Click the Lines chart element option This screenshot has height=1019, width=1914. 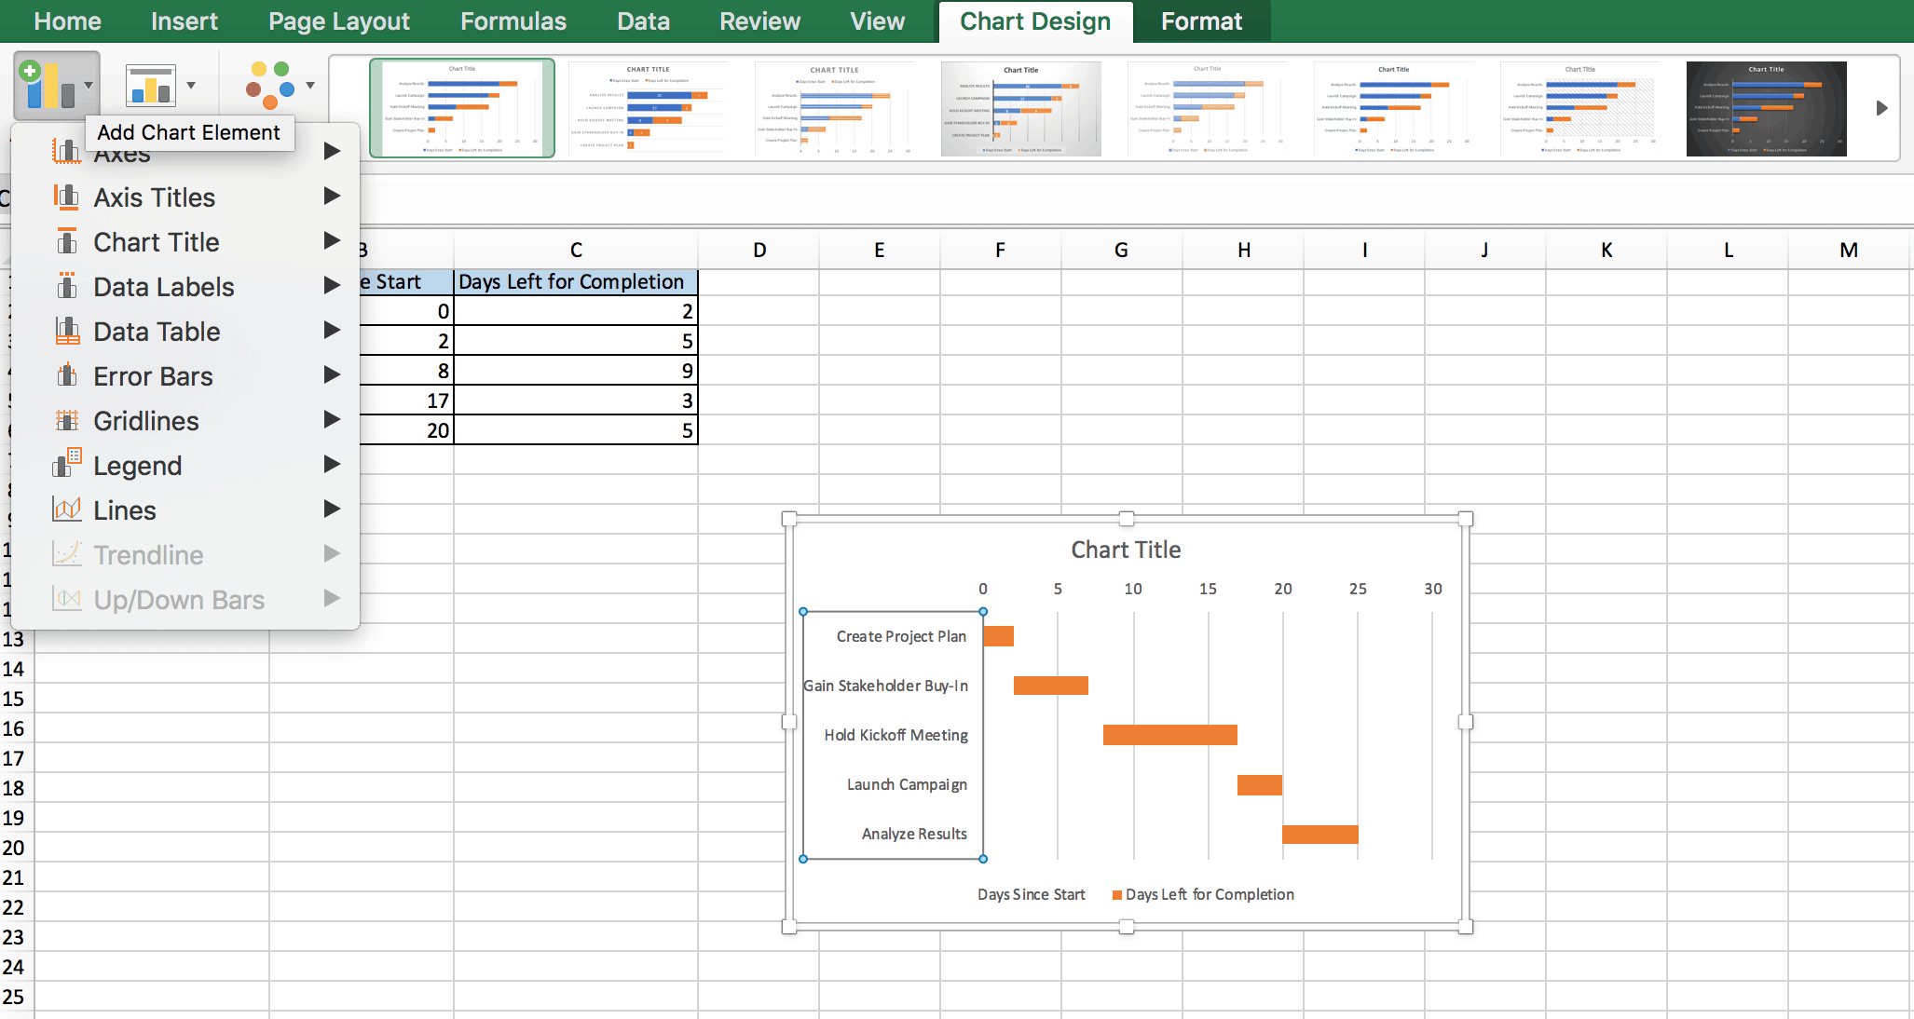(x=125, y=510)
